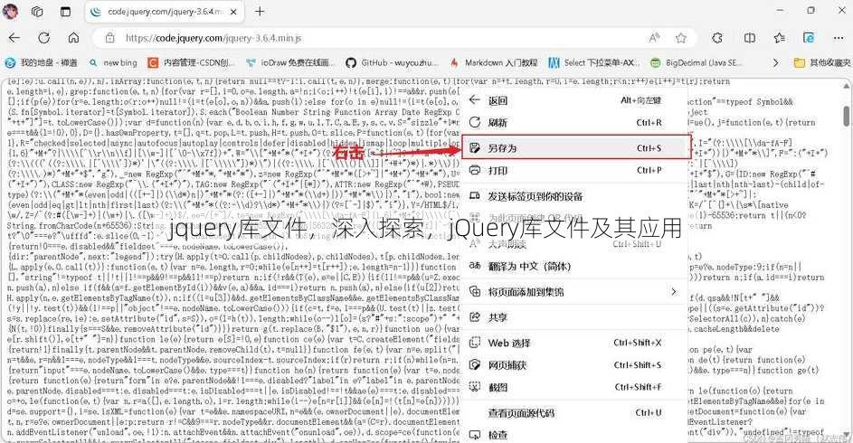
Task: Click the site info lock icon
Action: tap(109, 38)
